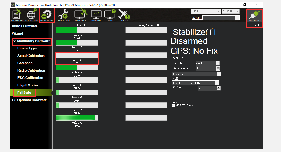Select Wizard in the sidebar
The image size is (281, 152).
pyautogui.click(x=18, y=34)
